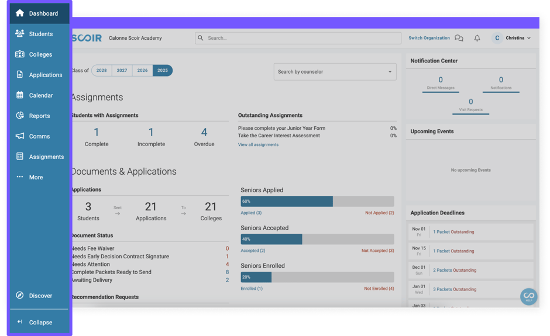Open Students via its people icon
550x336 pixels.
point(20,33)
